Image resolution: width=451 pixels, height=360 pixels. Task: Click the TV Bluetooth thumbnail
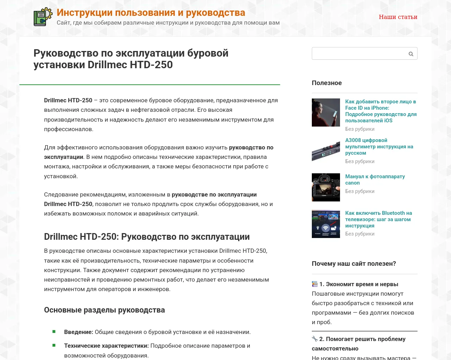326,224
